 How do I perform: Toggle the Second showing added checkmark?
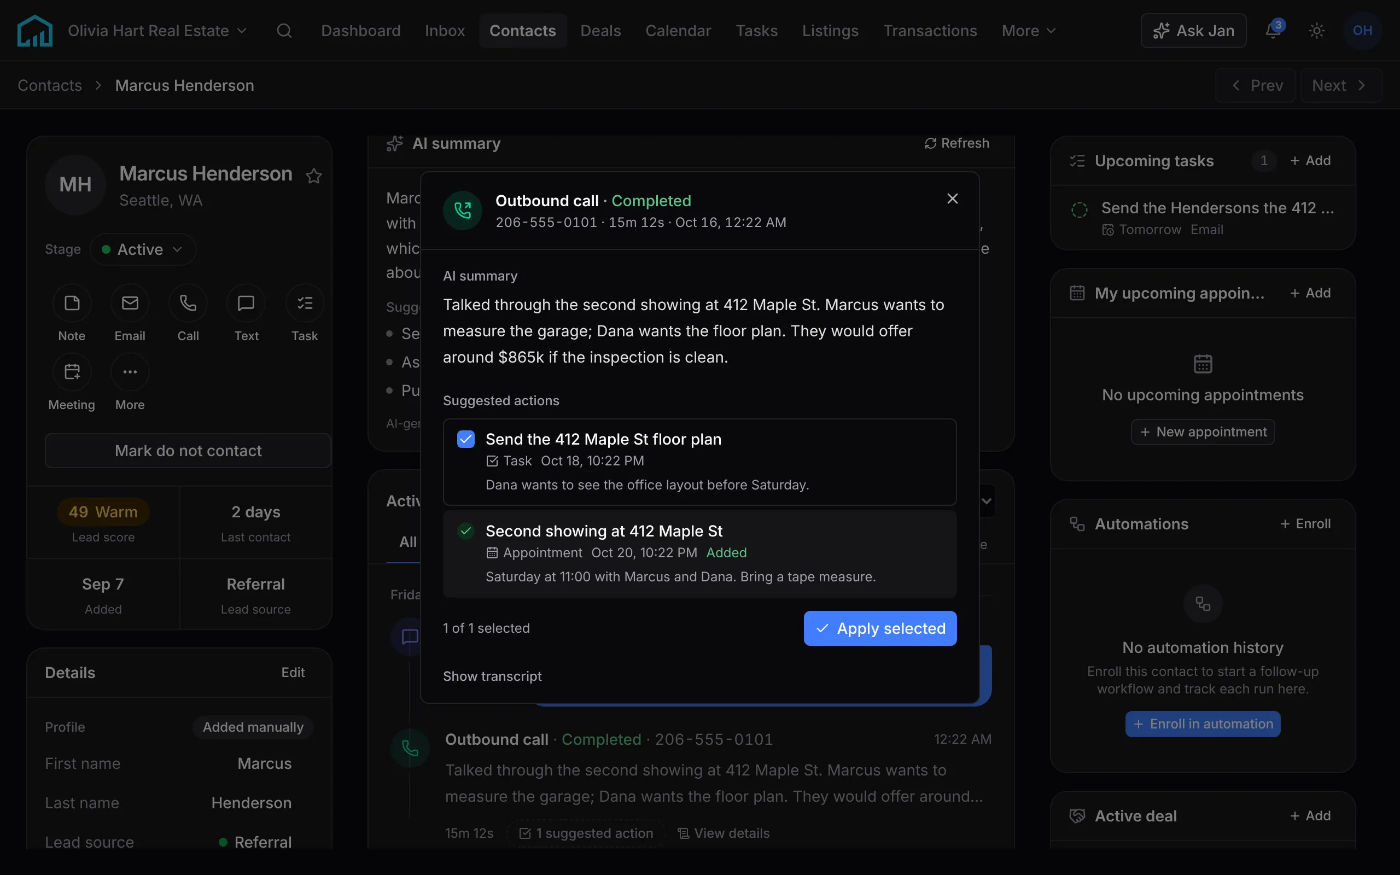[x=466, y=530]
